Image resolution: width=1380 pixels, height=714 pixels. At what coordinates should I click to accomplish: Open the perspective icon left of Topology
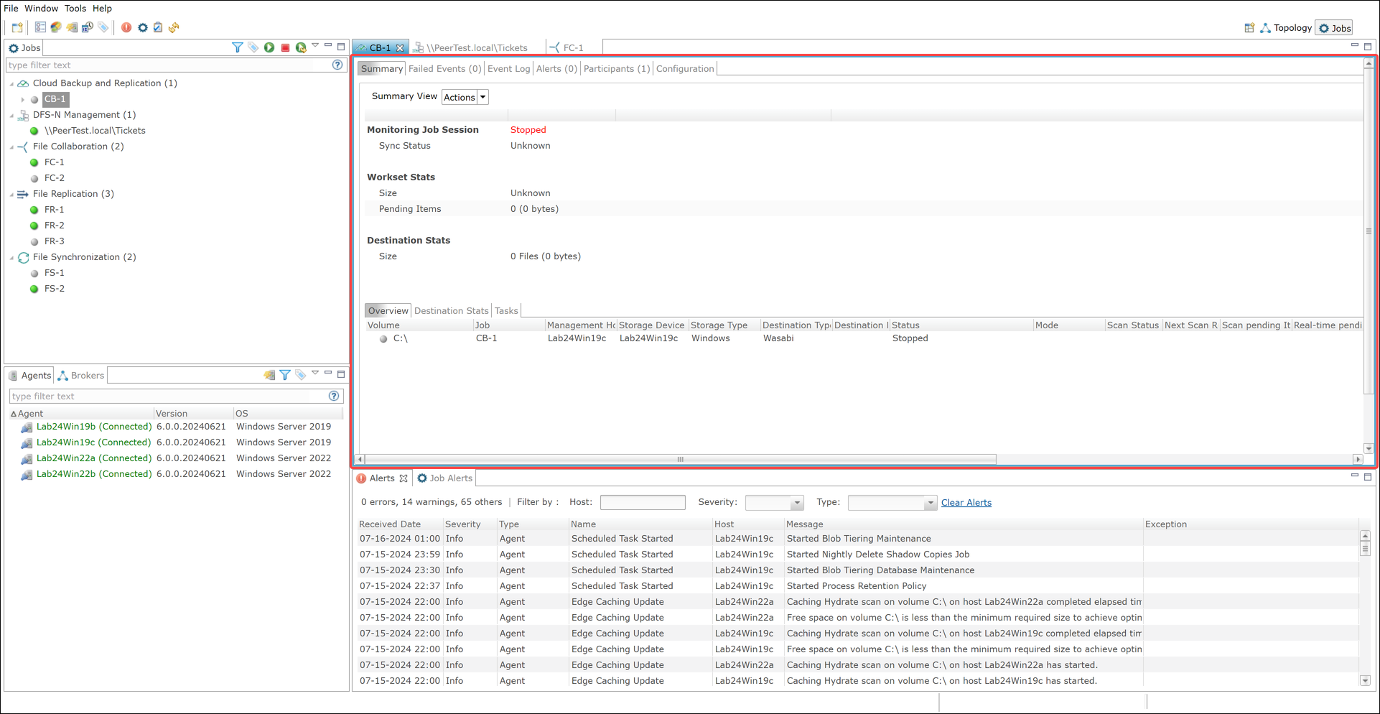(x=1249, y=28)
